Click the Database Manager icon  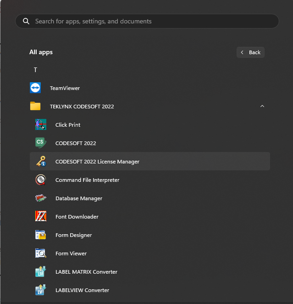click(41, 198)
